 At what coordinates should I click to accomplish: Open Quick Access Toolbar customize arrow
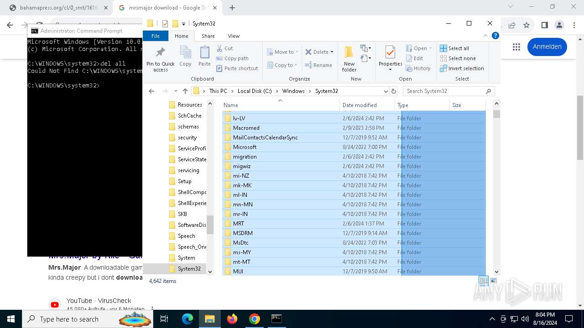tap(183, 24)
